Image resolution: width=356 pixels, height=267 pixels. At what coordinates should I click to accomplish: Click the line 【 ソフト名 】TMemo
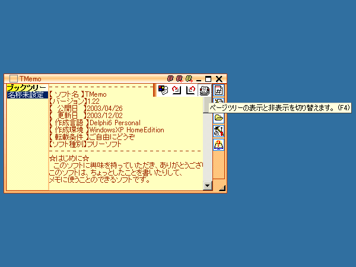(x=78, y=94)
